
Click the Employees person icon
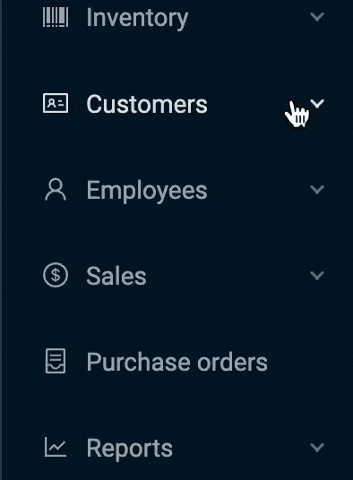pyautogui.click(x=56, y=190)
